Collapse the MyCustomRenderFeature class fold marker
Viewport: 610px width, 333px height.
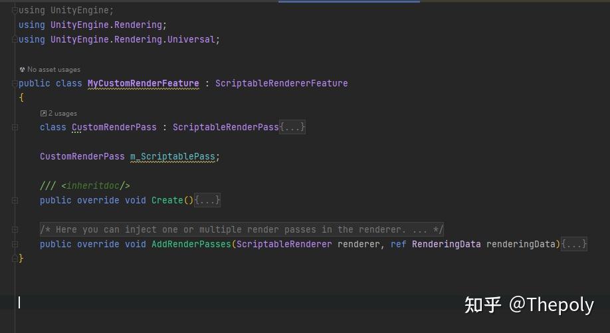tap(15, 83)
